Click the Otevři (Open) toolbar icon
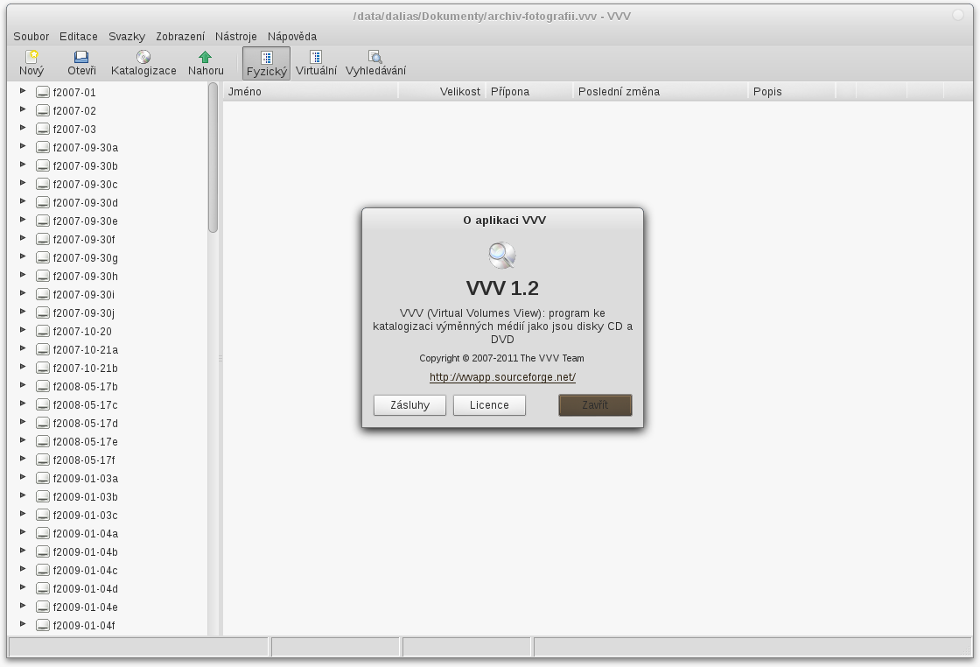This screenshot has width=980, height=667. 81,57
